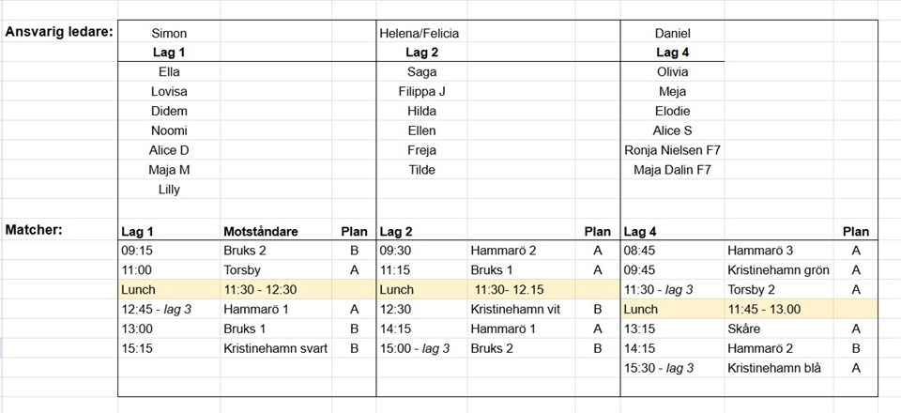Click player Tilde in Lag 2

421,170
